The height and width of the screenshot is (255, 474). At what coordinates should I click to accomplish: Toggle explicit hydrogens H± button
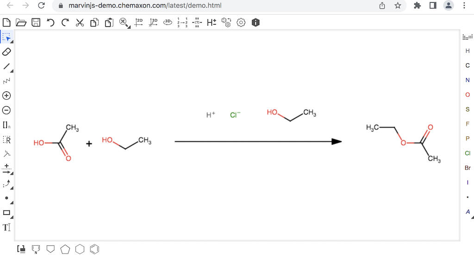(212, 22)
